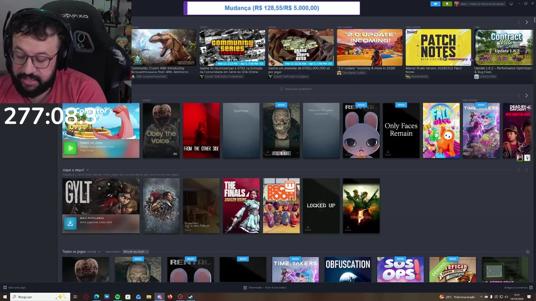The image size is (536, 301).
Task: Click Adicionar prateleira
Action: coord(296,89)
